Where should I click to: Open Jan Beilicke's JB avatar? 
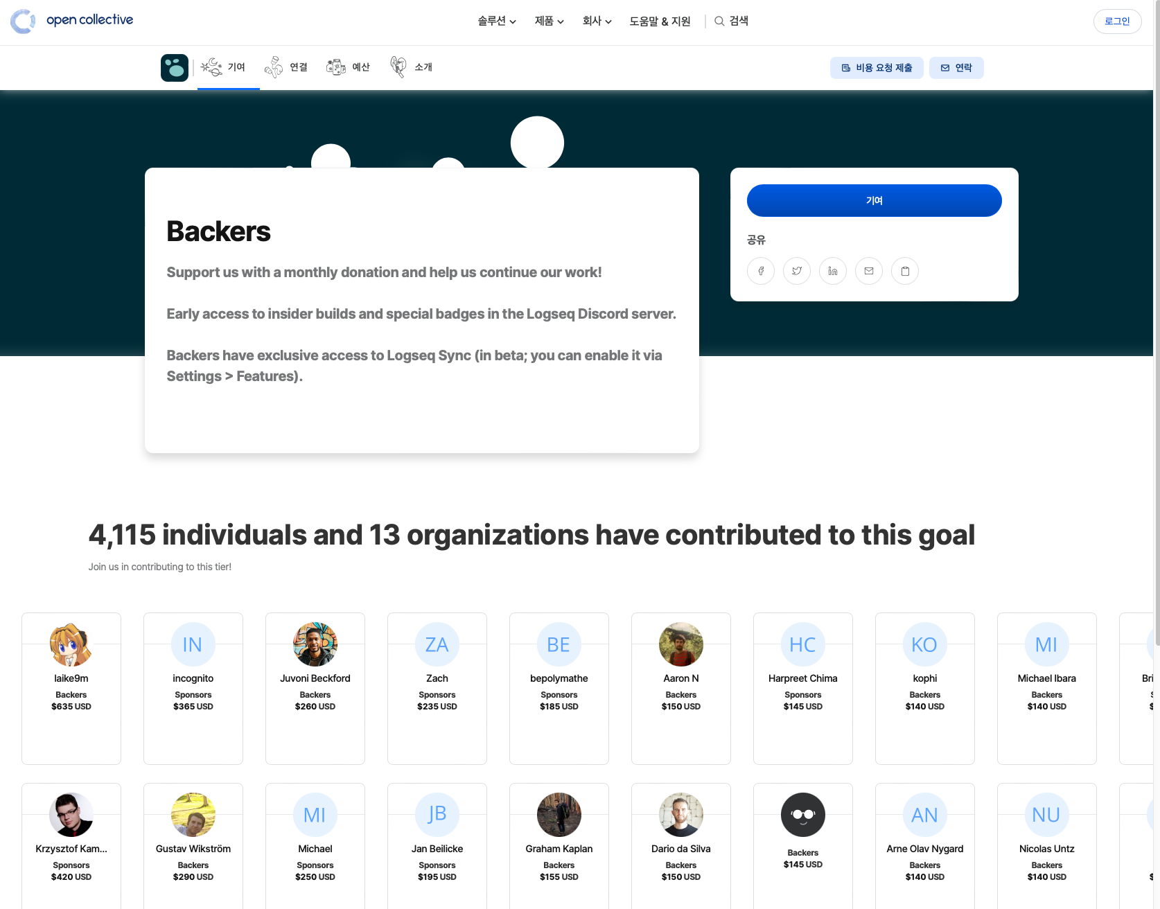click(437, 815)
